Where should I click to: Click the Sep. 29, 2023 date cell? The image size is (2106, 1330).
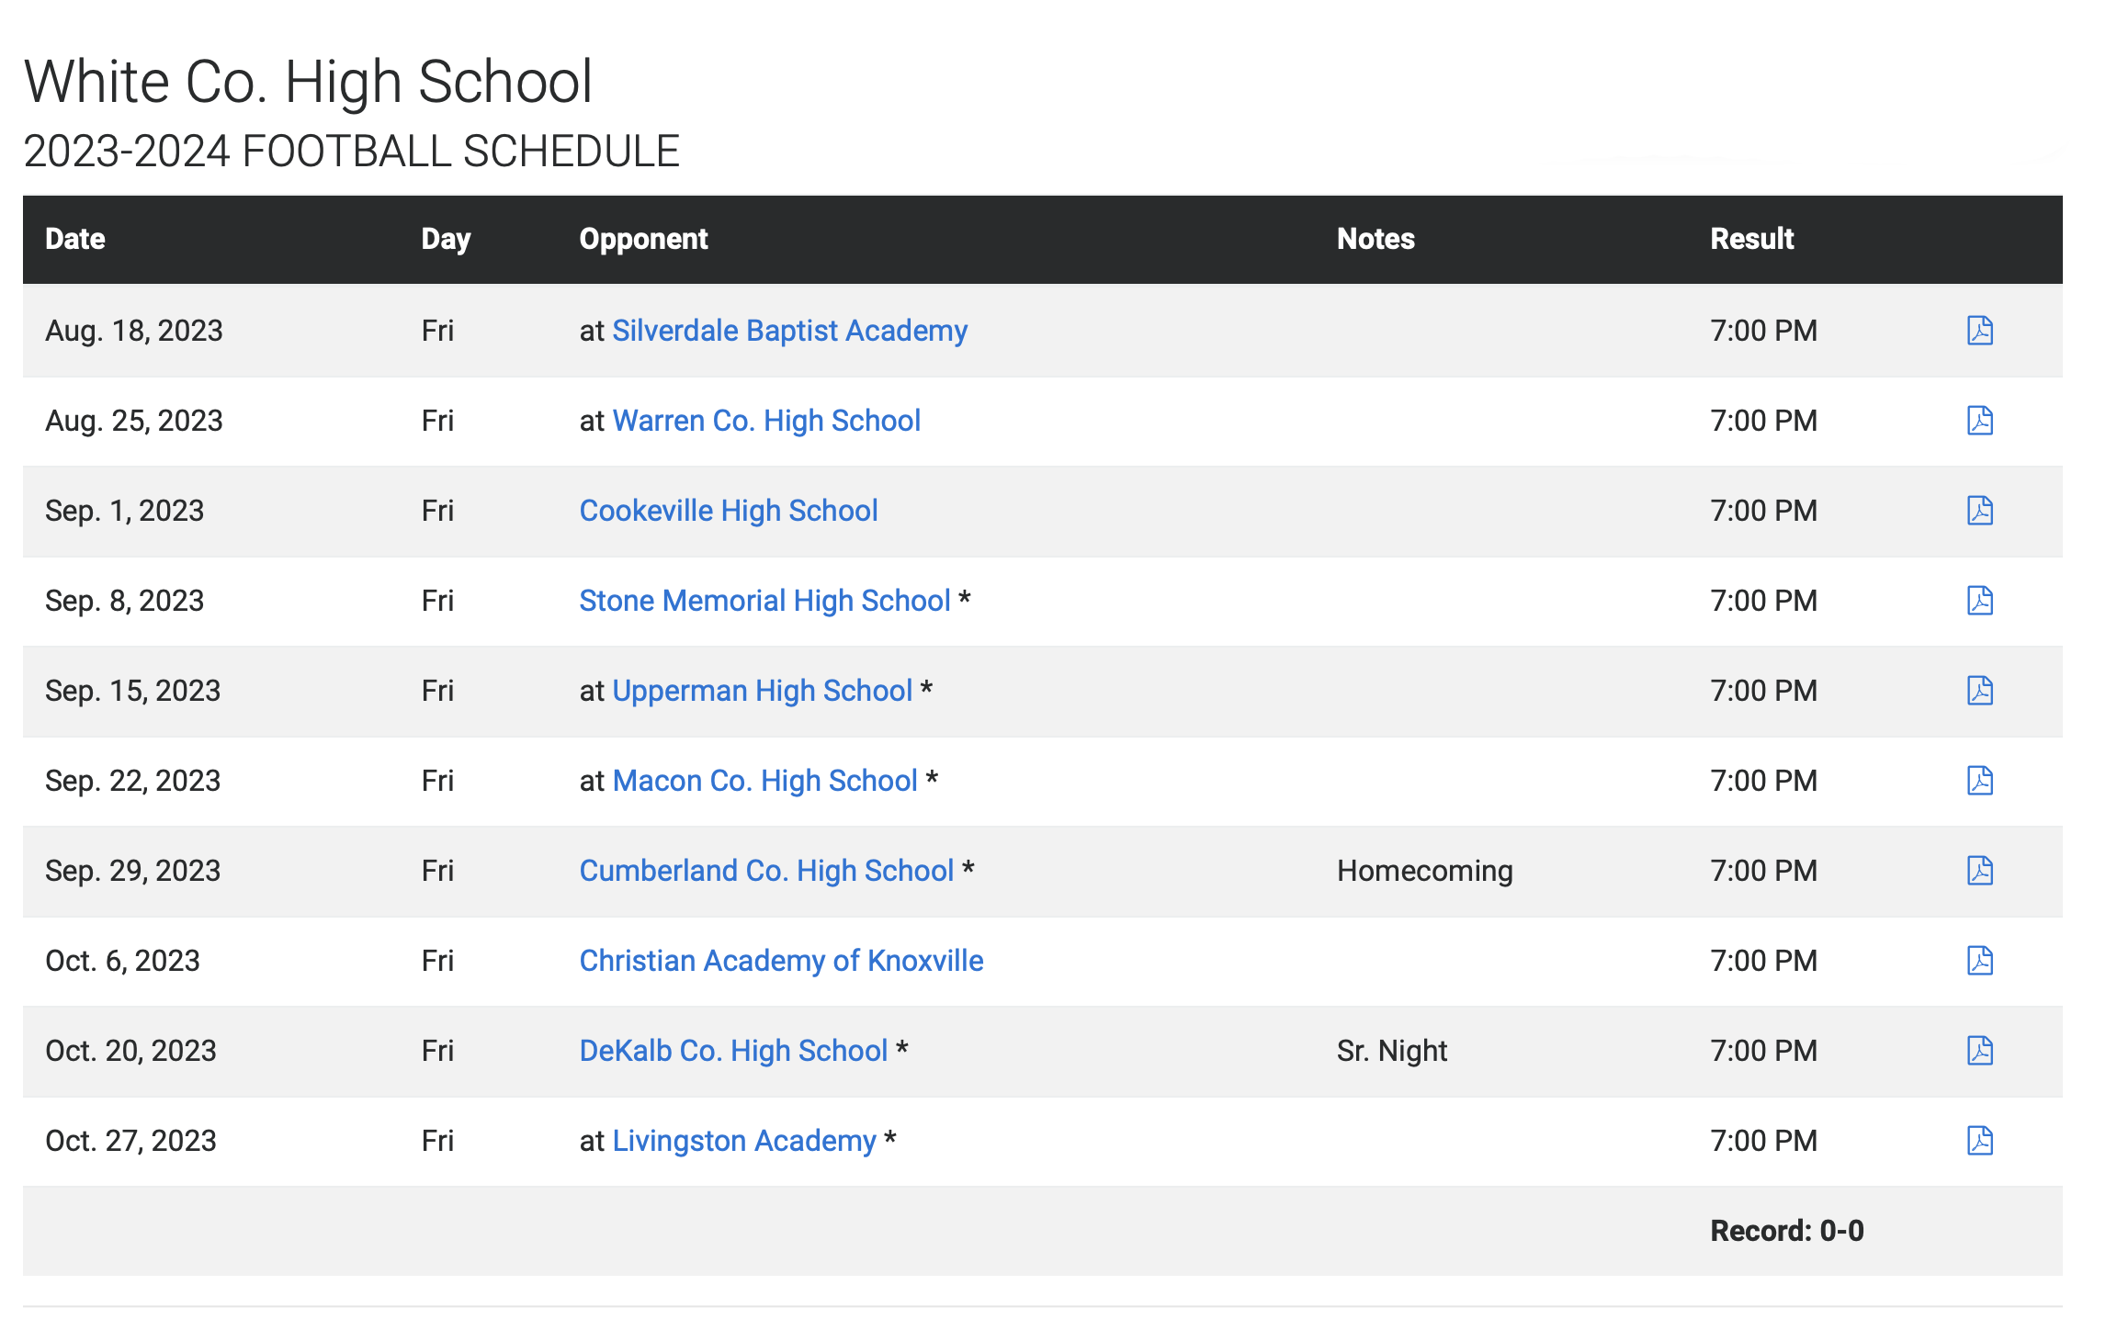(132, 871)
